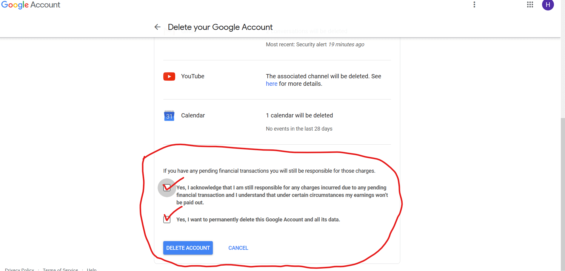
Task: Click the DELETE ACCOUNT button
Action: pos(188,248)
